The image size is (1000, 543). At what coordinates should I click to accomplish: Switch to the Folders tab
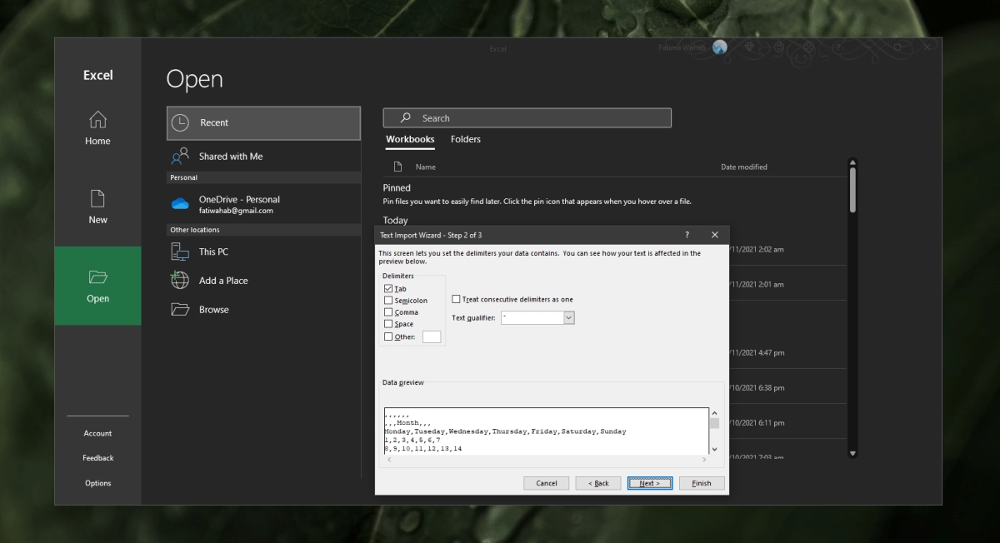tap(465, 139)
